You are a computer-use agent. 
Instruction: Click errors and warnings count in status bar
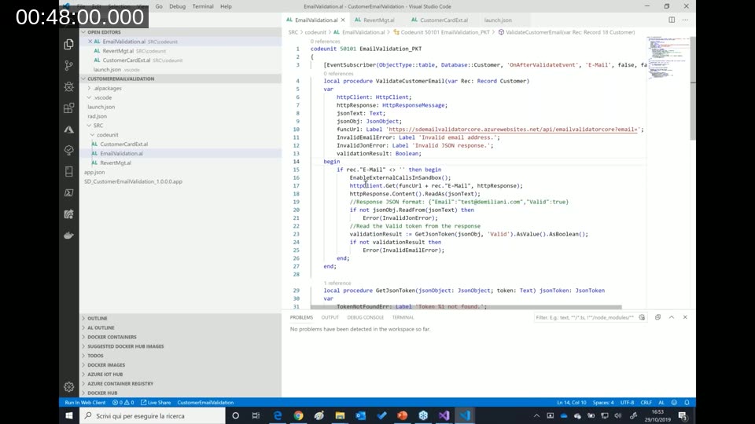coord(123,402)
